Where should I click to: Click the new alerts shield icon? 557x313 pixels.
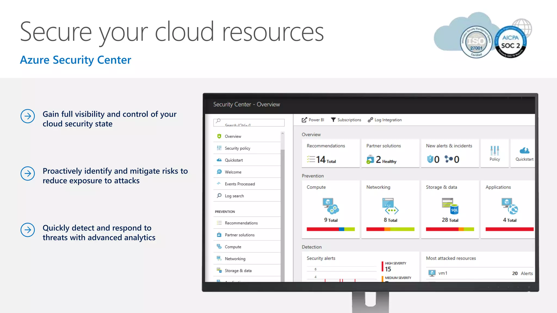click(430, 159)
